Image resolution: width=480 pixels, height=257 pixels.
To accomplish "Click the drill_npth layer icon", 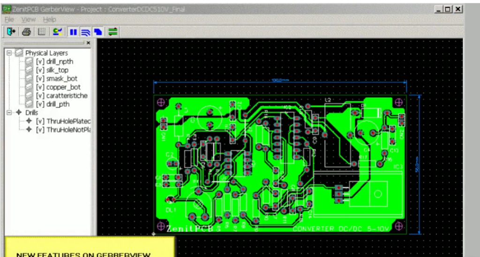I will pos(29,61).
